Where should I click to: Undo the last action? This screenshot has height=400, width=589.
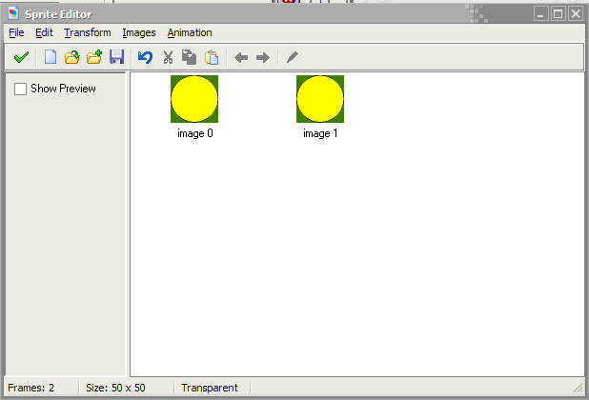pyautogui.click(x=145, y=57)
